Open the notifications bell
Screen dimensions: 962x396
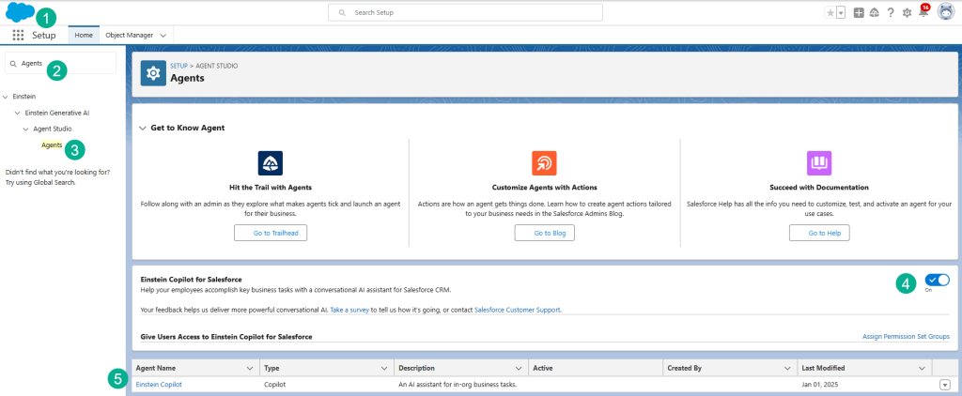923,12
